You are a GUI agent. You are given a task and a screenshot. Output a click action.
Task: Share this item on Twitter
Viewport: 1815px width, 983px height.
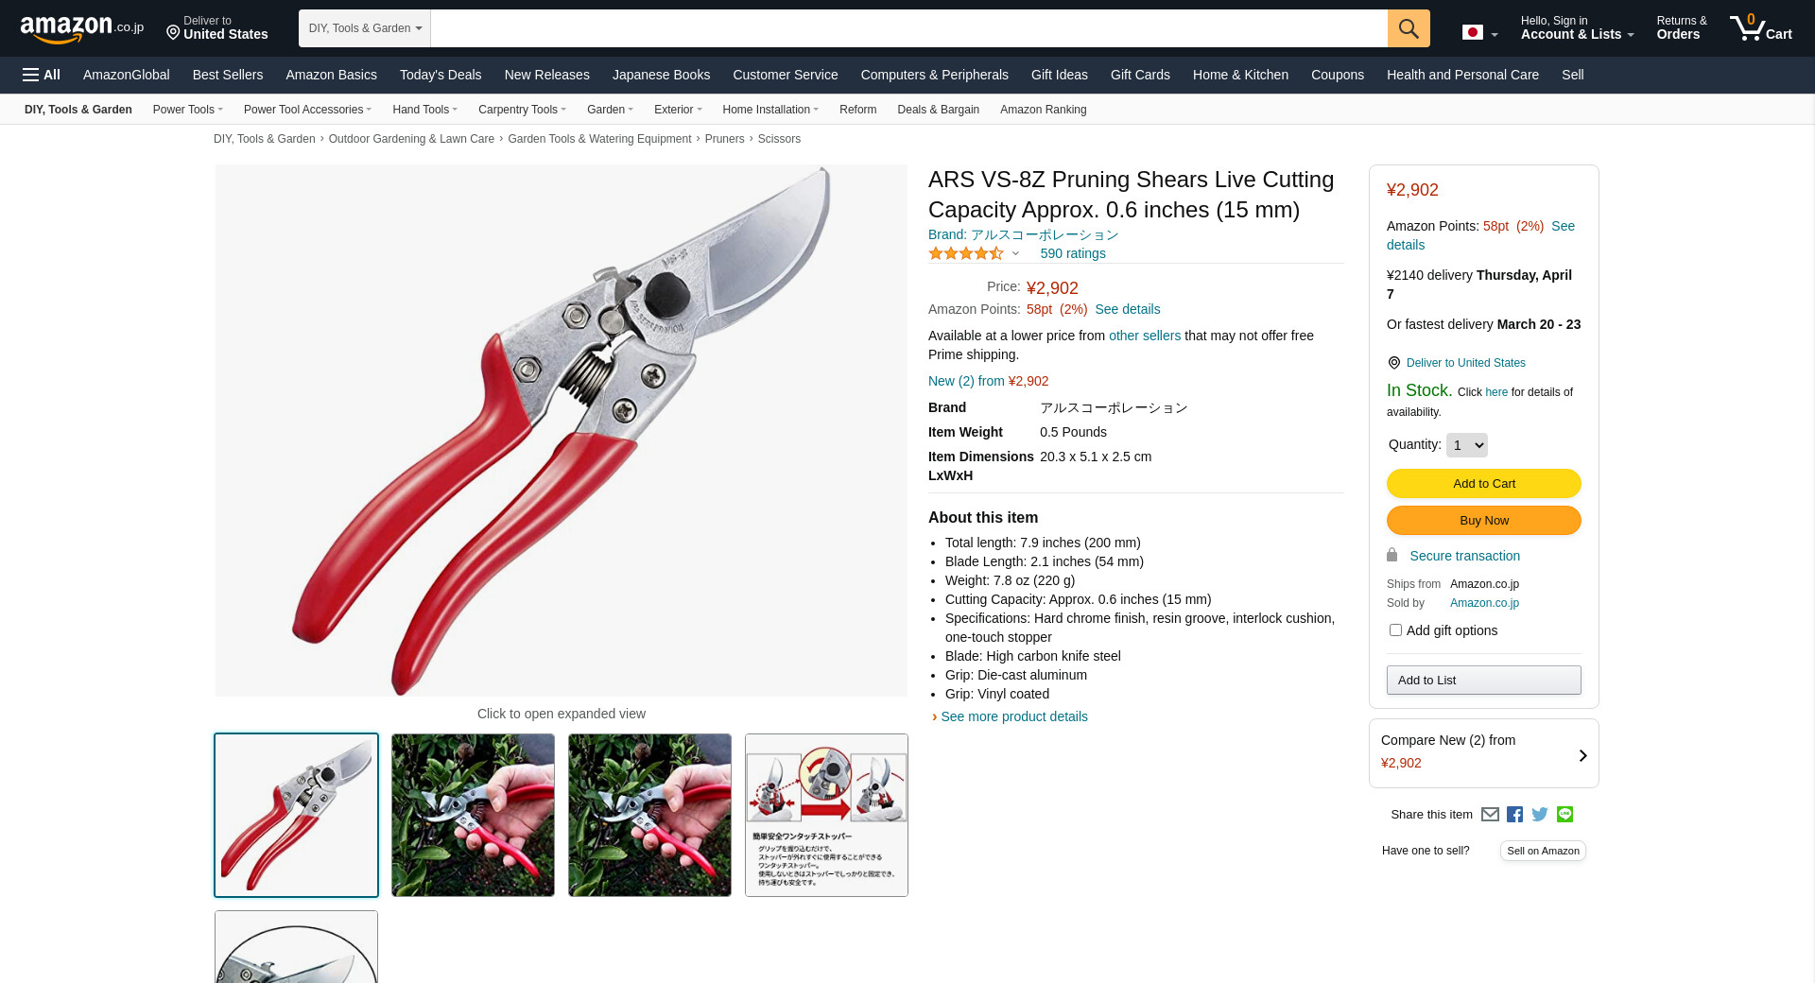point(1540,814)
